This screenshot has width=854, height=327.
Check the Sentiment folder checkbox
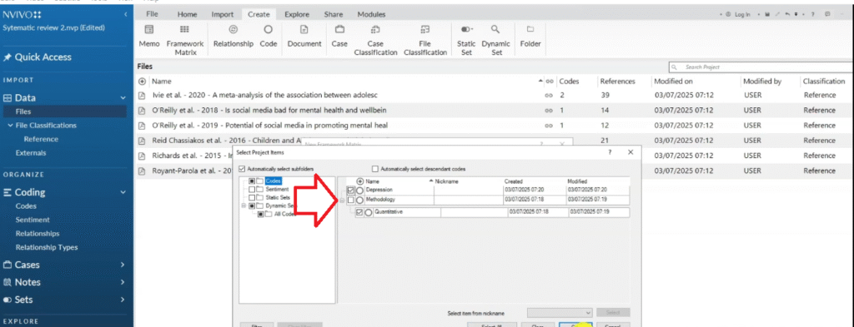(252, 190)
